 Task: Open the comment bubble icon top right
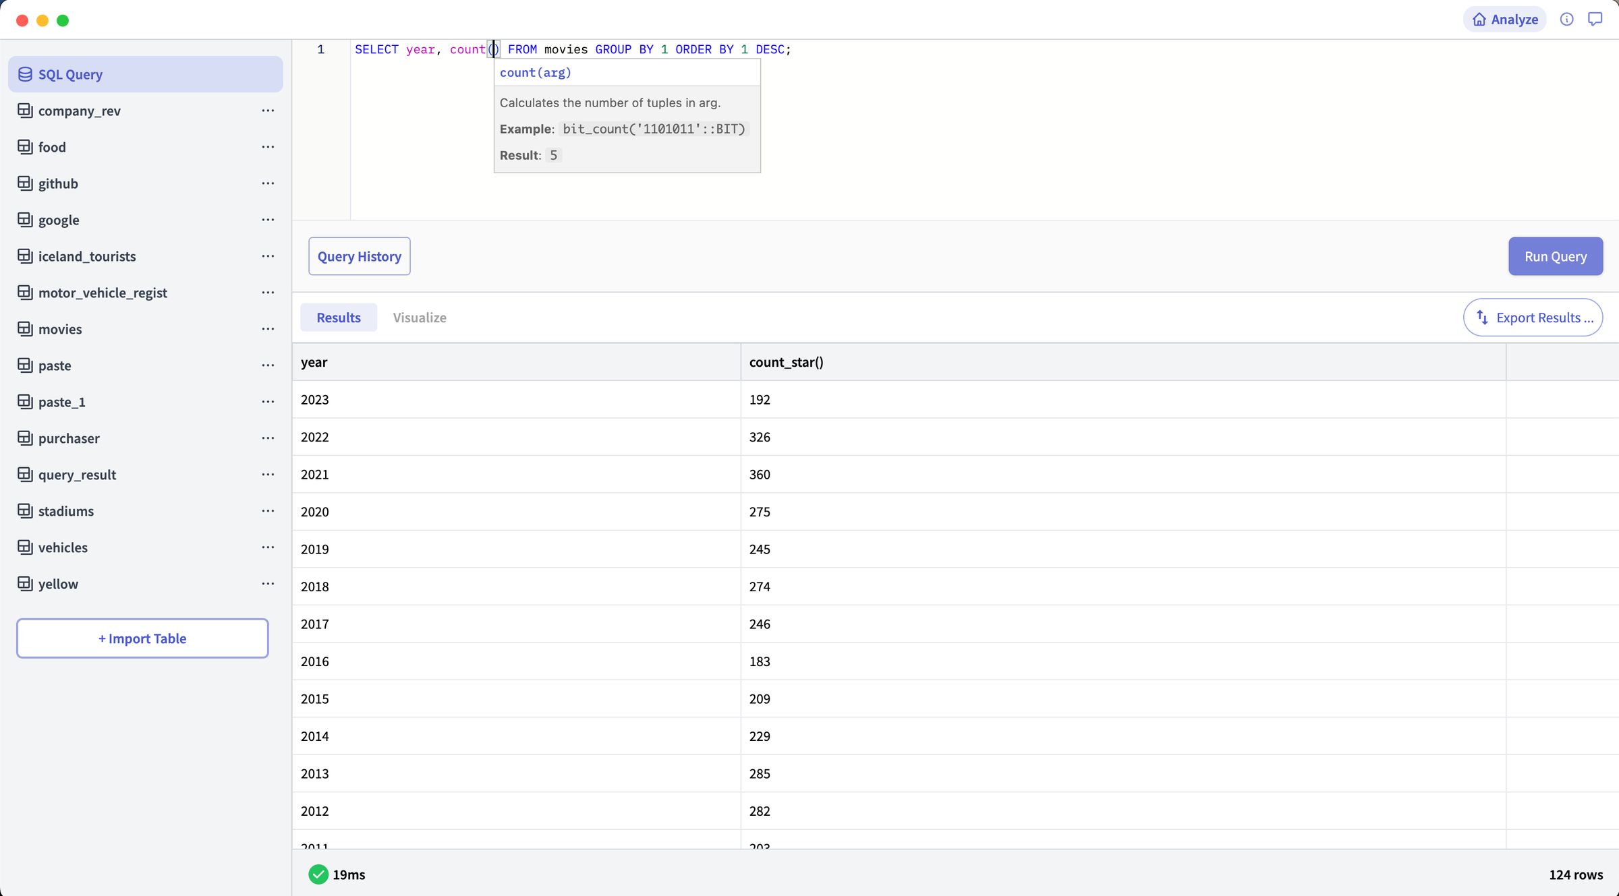pyautogui.click(x=1596, y=19)
